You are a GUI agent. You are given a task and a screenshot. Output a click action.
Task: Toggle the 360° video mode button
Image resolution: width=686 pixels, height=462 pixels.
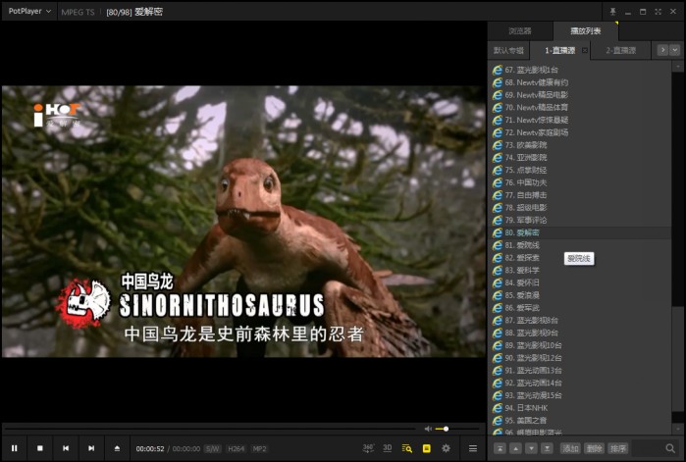tap(368, 448)
